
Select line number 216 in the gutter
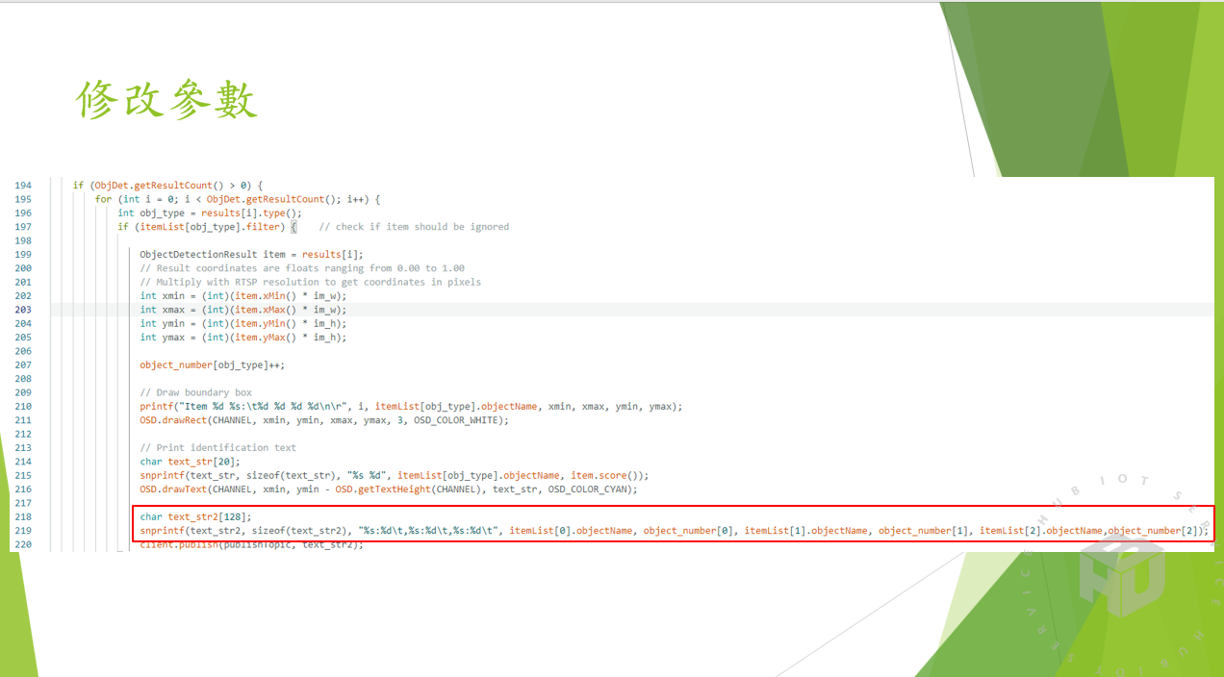click(x=23, y=489)
